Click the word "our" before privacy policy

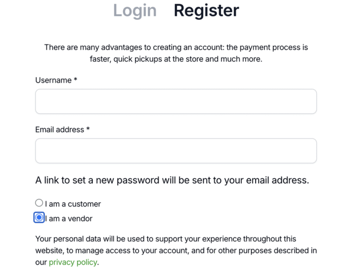pos(41,262)
